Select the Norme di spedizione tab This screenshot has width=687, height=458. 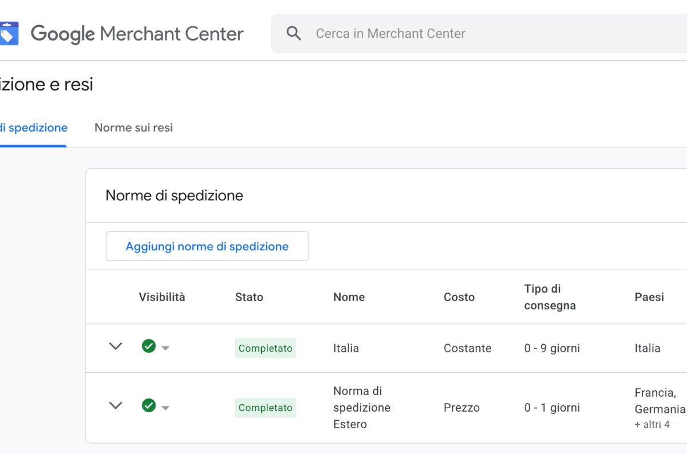coord(33,128)
